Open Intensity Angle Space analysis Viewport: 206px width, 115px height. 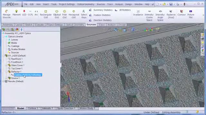coord(160,15)
